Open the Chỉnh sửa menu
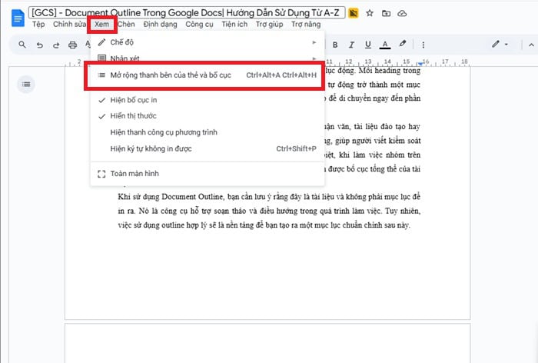The height and width of the screenshot is (363, 538). tap(69, 25)
